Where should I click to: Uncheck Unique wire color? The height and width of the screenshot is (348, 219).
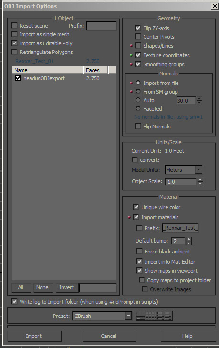136,207
